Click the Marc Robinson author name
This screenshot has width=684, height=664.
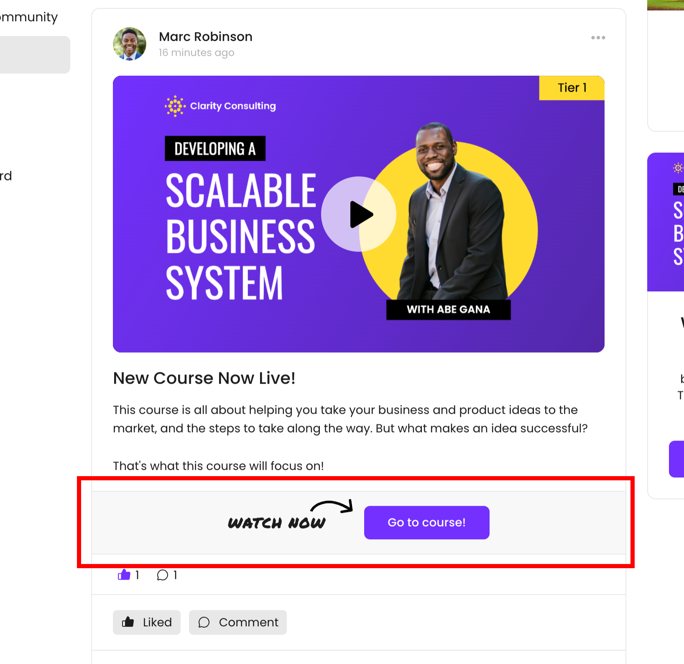pos(206,37)
